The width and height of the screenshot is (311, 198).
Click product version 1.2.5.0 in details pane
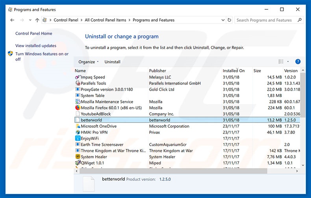[165, 179]
